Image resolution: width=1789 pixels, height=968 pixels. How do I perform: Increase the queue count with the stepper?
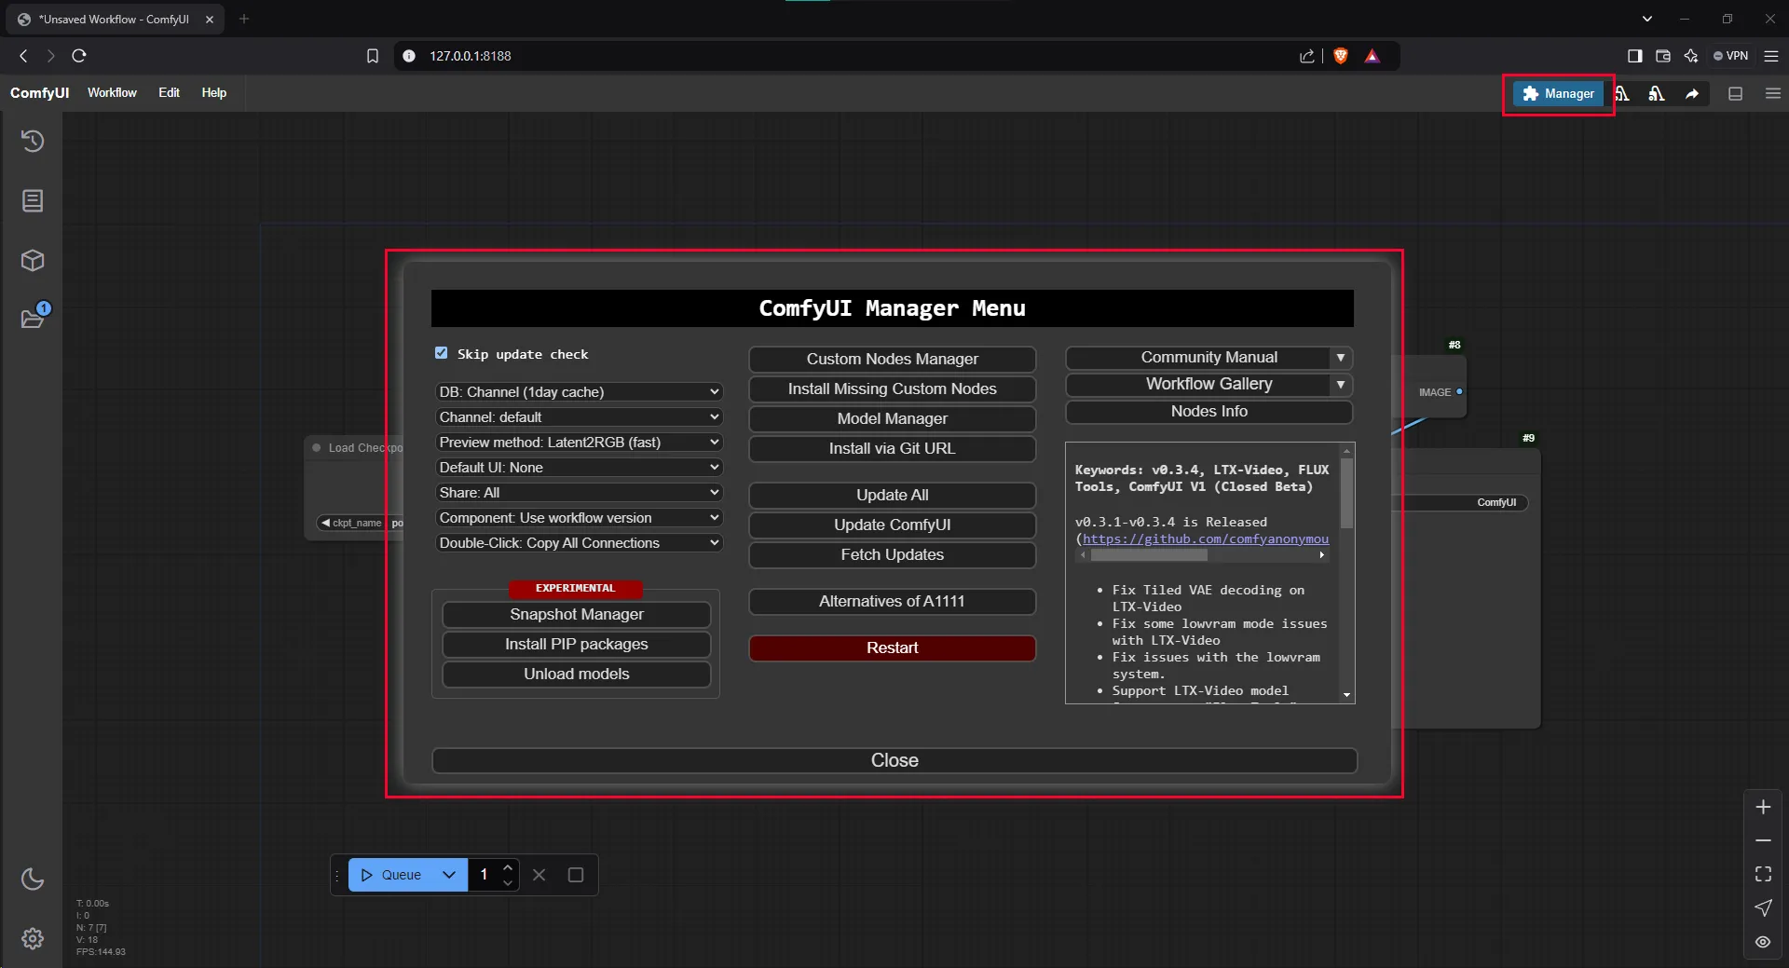tap(506, 868)
